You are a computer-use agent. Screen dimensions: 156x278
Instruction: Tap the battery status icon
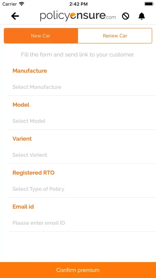[x=149, y=4]
